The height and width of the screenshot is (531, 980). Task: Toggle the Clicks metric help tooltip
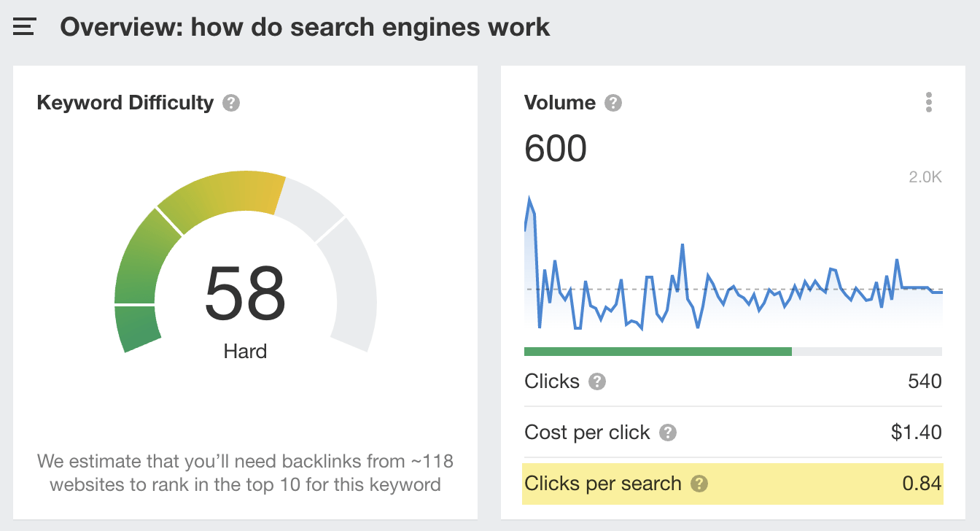pyautogui.click(x=596, y=381)
